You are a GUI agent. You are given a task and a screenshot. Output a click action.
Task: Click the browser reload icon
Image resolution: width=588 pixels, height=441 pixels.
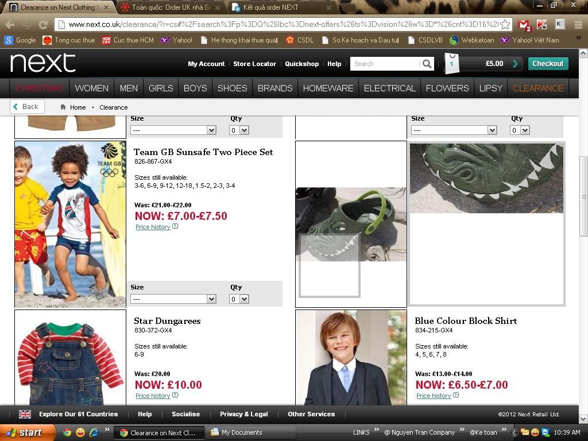(x=43, y=25)
